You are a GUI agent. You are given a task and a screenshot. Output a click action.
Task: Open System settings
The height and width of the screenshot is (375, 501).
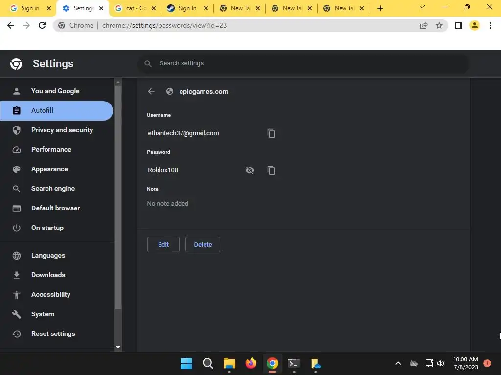[57, 314]
